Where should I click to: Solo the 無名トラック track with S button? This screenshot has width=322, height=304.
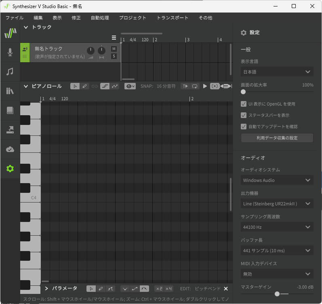114,56
